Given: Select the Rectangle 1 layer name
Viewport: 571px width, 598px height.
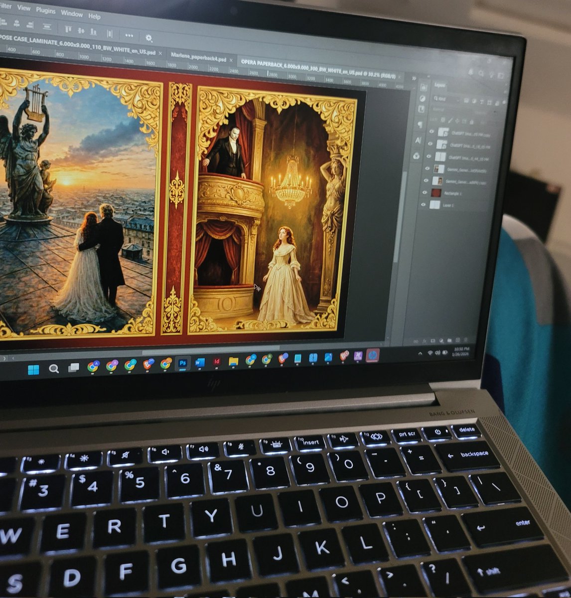Looking at the screenshot, I should (453, 193).
